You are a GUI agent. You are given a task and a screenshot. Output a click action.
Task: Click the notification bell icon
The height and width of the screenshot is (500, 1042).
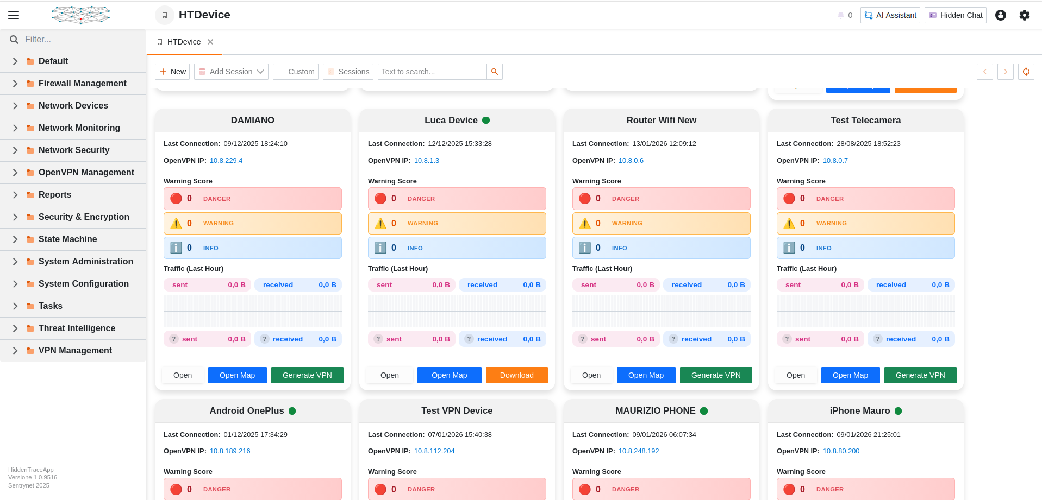[x=841, y=15]
